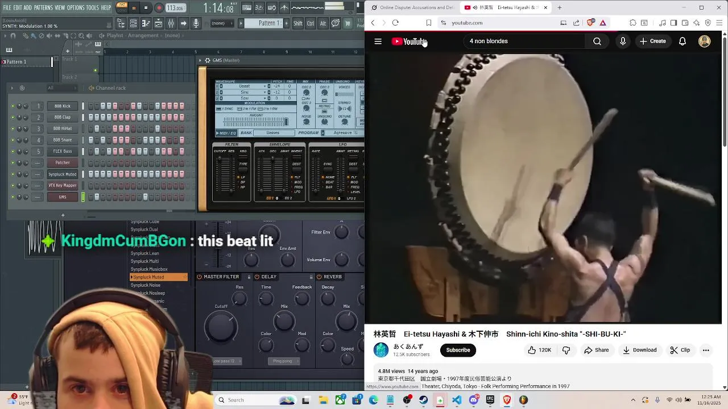Toggle the first step of 808 Kick

point(91,106)
